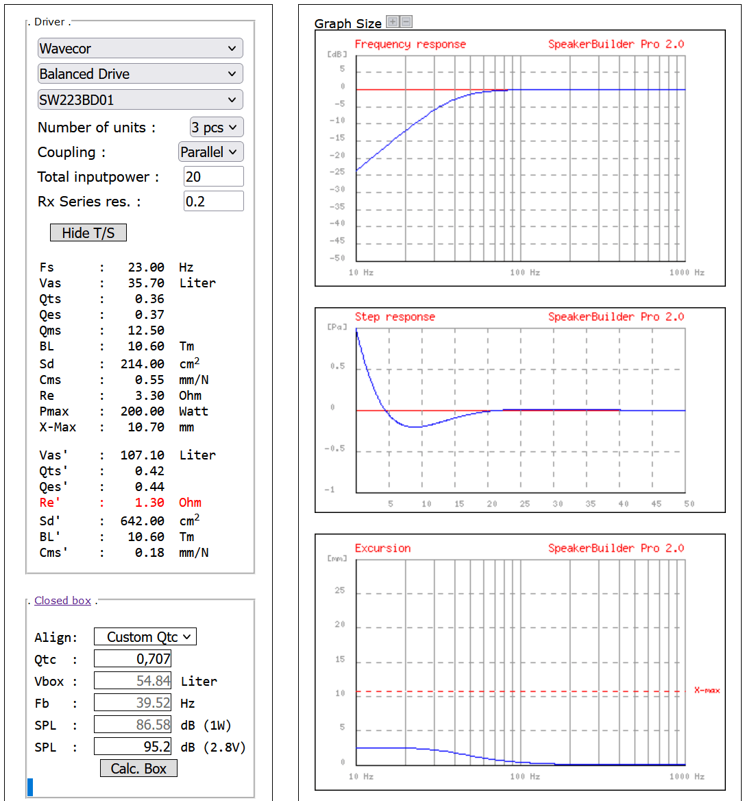Click the Excursion graph
This screenshot has height=801, width=743.
point(520,662)
